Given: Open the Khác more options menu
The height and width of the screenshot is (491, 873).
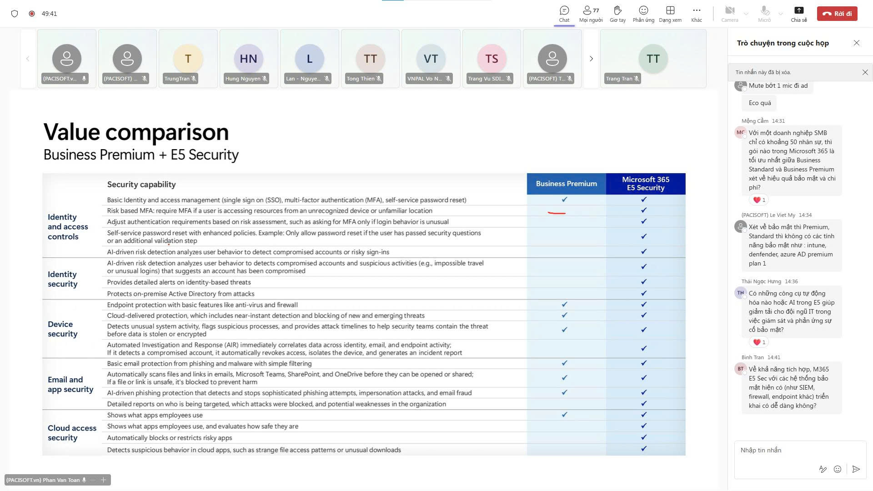Looking at the screenshot, I should tap(697, 14).
